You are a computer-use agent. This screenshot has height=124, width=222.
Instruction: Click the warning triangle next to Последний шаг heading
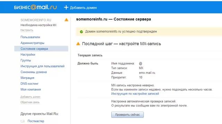(x=78, y=44)
